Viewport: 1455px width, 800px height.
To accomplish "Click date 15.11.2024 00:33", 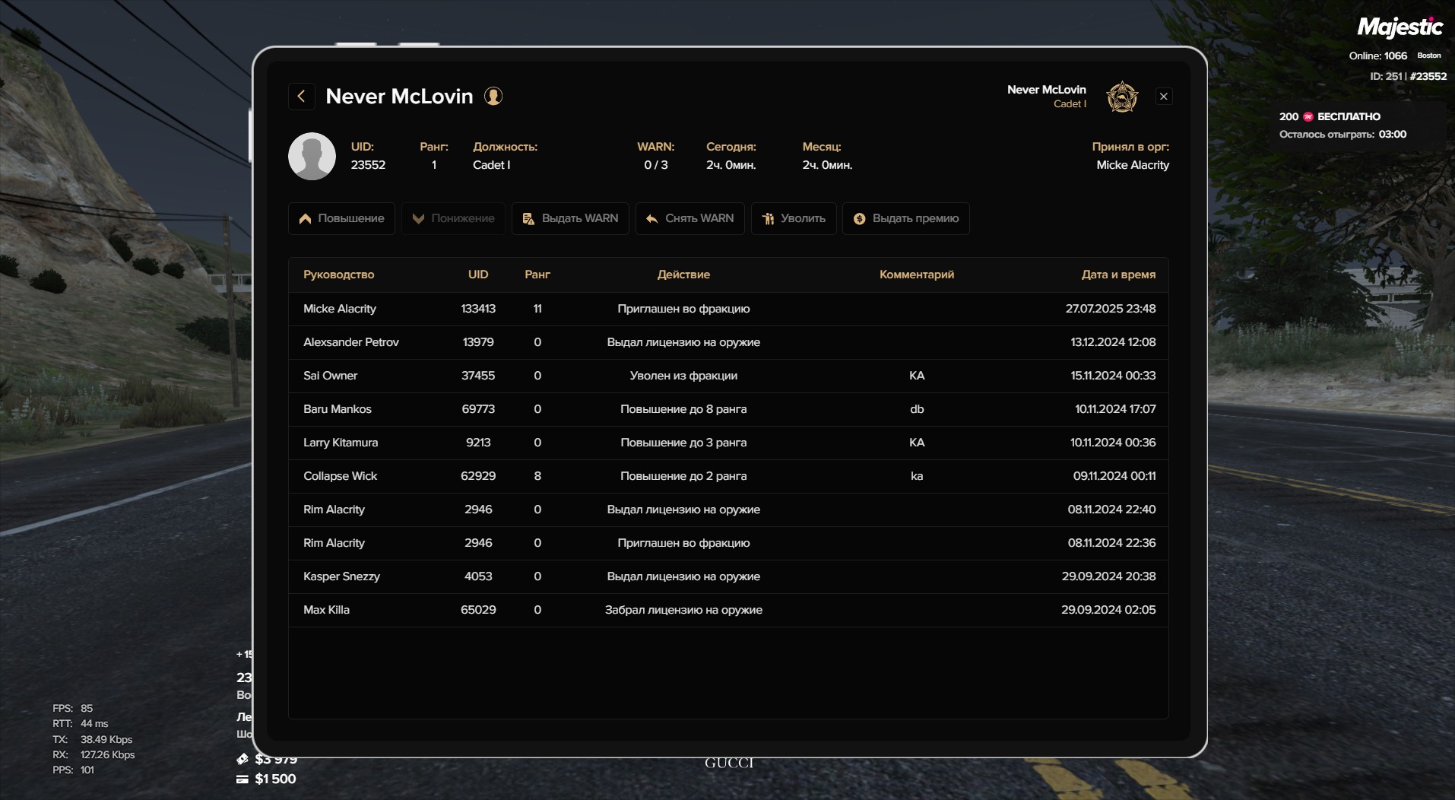I will (x=1113, y=376).
